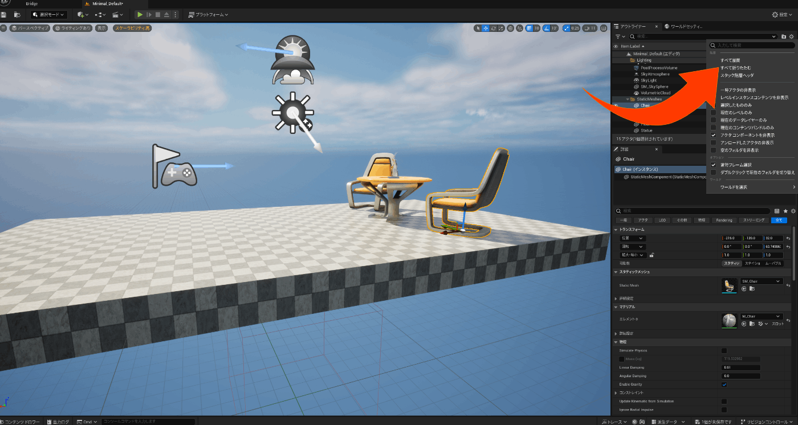Uncheck 常時フレーム選択 option
The height and width of the screenshot is (425, 798).
click(713, 165)
